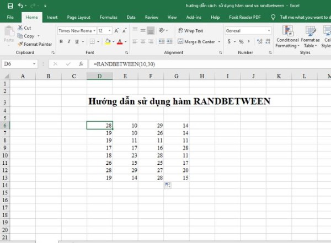Click the Merge & Center button

(199, 41)
